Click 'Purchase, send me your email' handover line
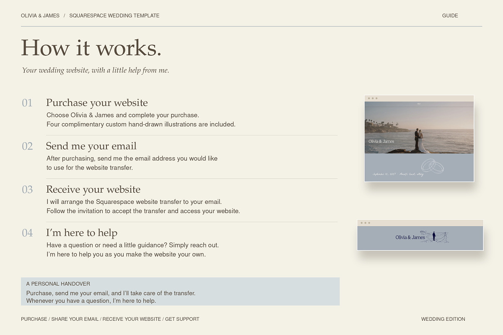Screen dimensions: 503x335 tap(111, 293)
